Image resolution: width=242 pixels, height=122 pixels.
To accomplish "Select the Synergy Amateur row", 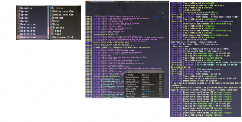I will pos(145,96).
